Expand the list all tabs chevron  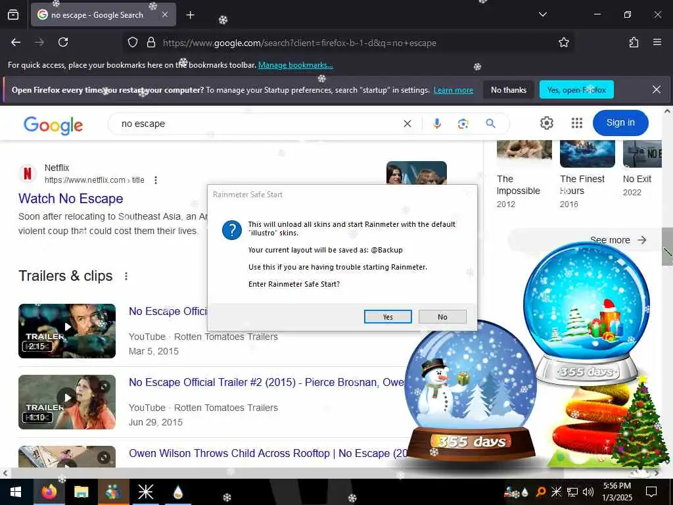click(x=542, y=14)
